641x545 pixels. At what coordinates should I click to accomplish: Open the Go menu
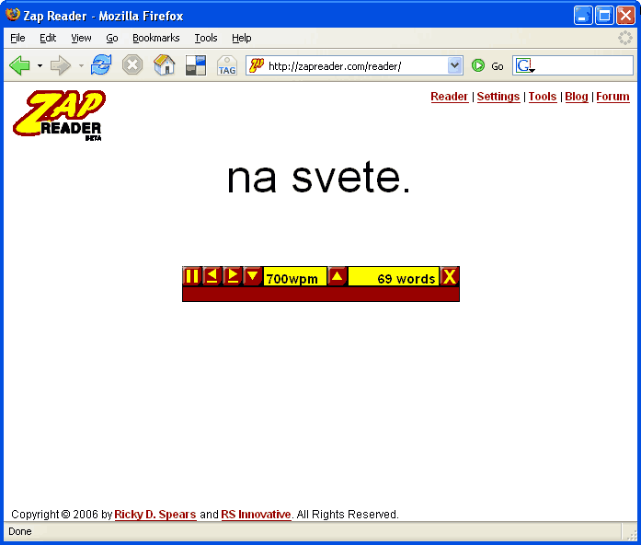tap(112, 38)
